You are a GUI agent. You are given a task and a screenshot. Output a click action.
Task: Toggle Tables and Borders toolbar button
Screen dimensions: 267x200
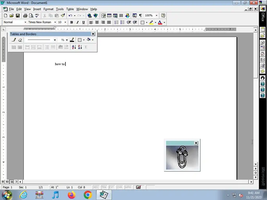coord(103,16)
